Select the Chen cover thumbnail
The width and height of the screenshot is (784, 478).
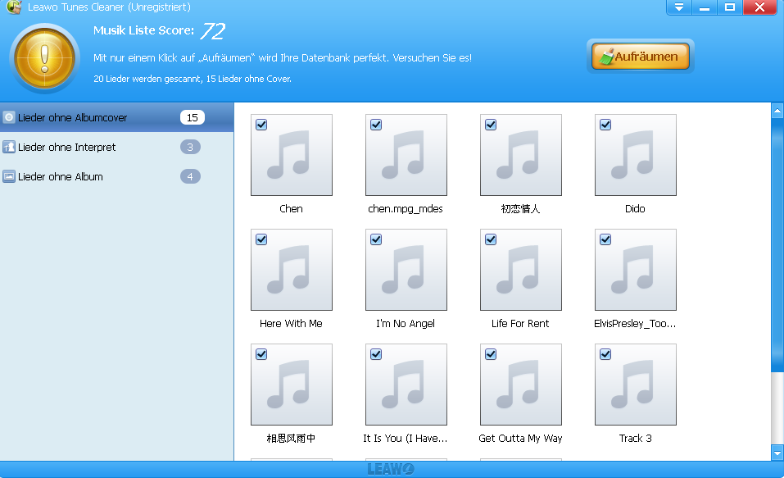pyautogui.click(x=292, y=155)
